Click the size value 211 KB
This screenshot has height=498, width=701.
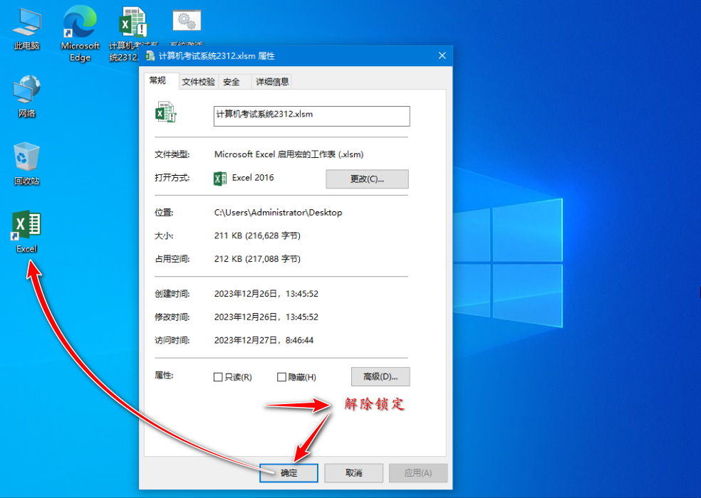[x=257, y=235]
